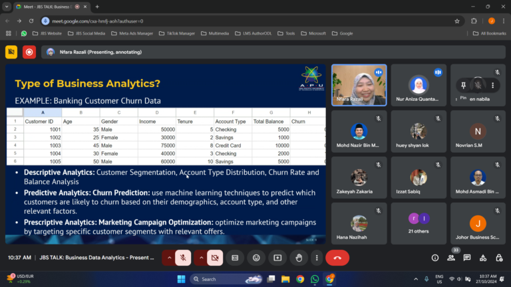Expand audio settings arrow beside microphone
Screen dimensions: 511x287
point(169,258)
